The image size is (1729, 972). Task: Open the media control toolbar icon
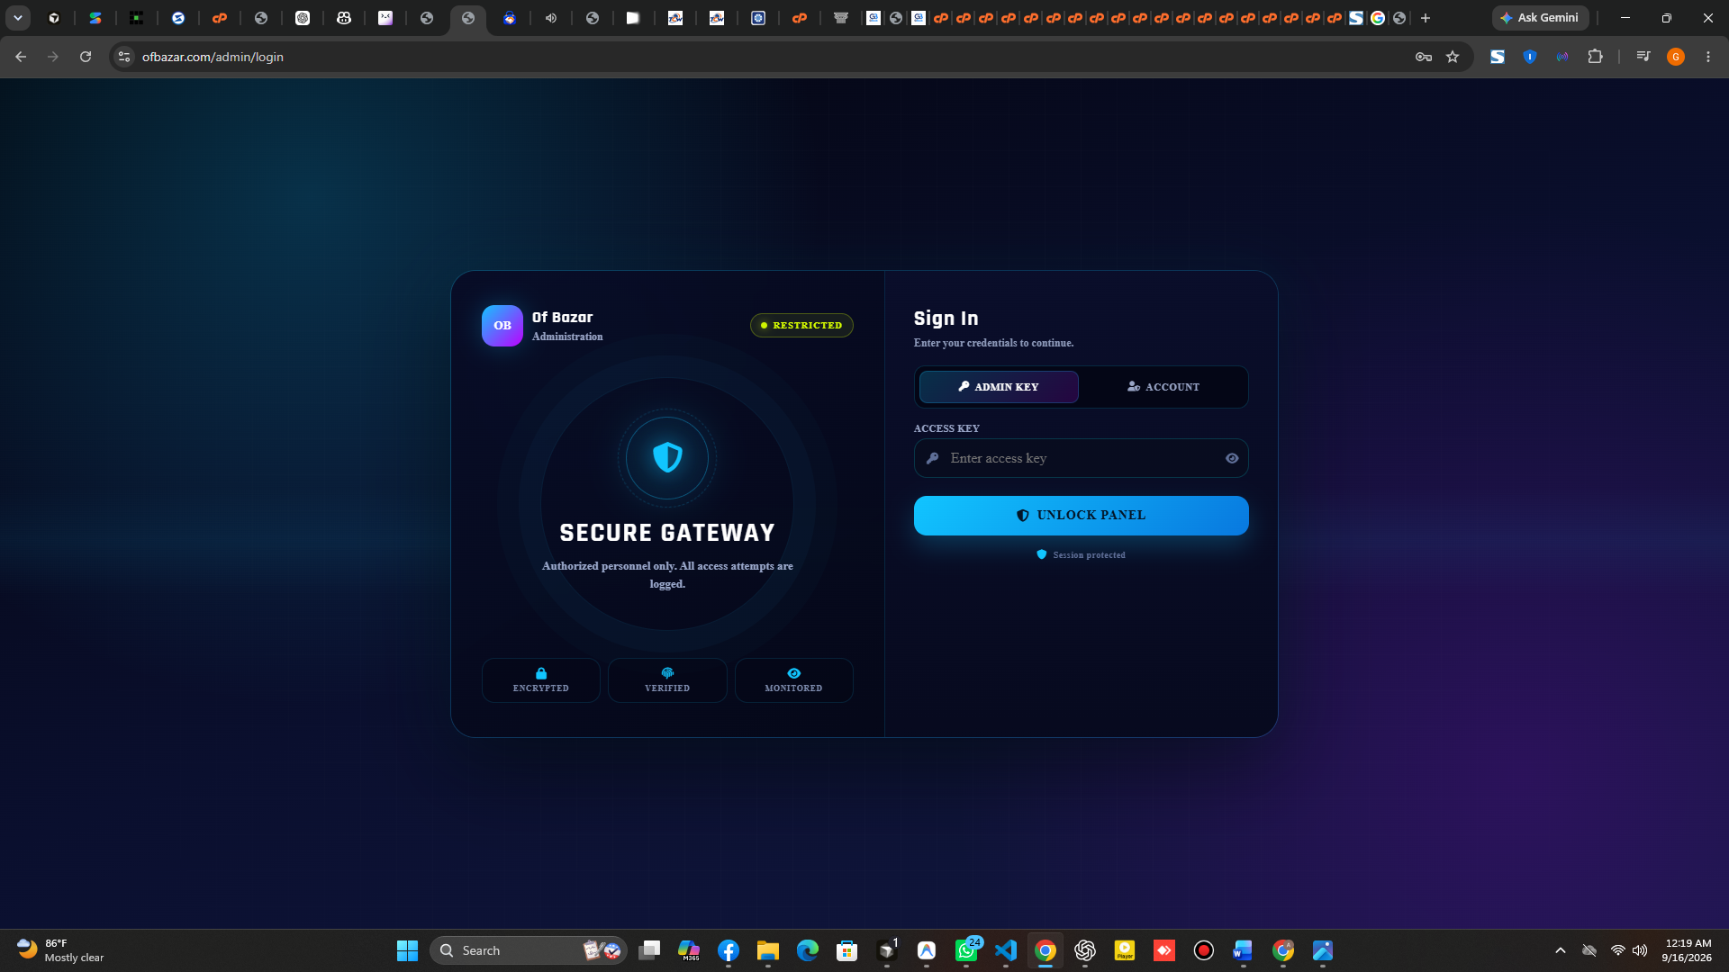pyautogui.click(x=1643, y=57)
